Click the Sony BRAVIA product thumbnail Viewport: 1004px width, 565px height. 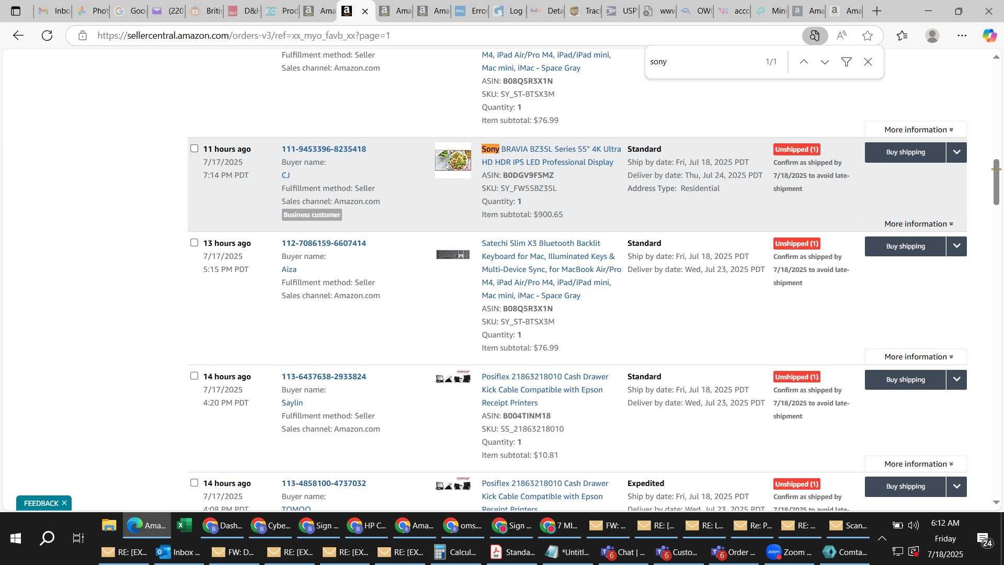click(453, 161)
